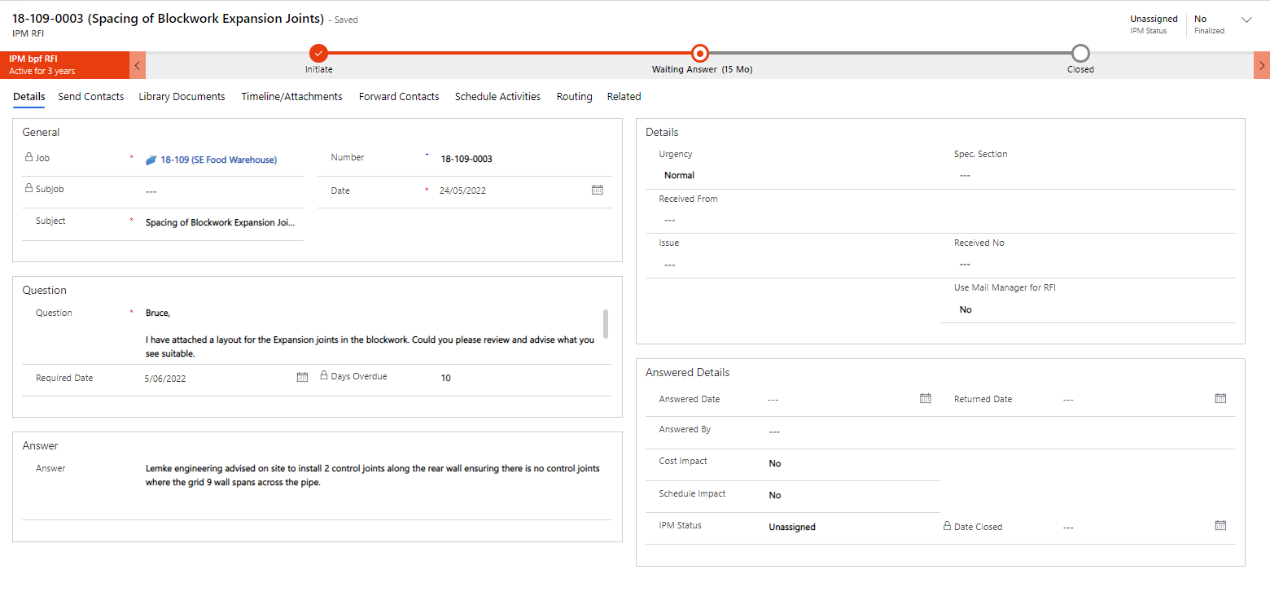The image size is (1270, 609).
Task: Click into the Subject field
Action: tap(218, 221)
